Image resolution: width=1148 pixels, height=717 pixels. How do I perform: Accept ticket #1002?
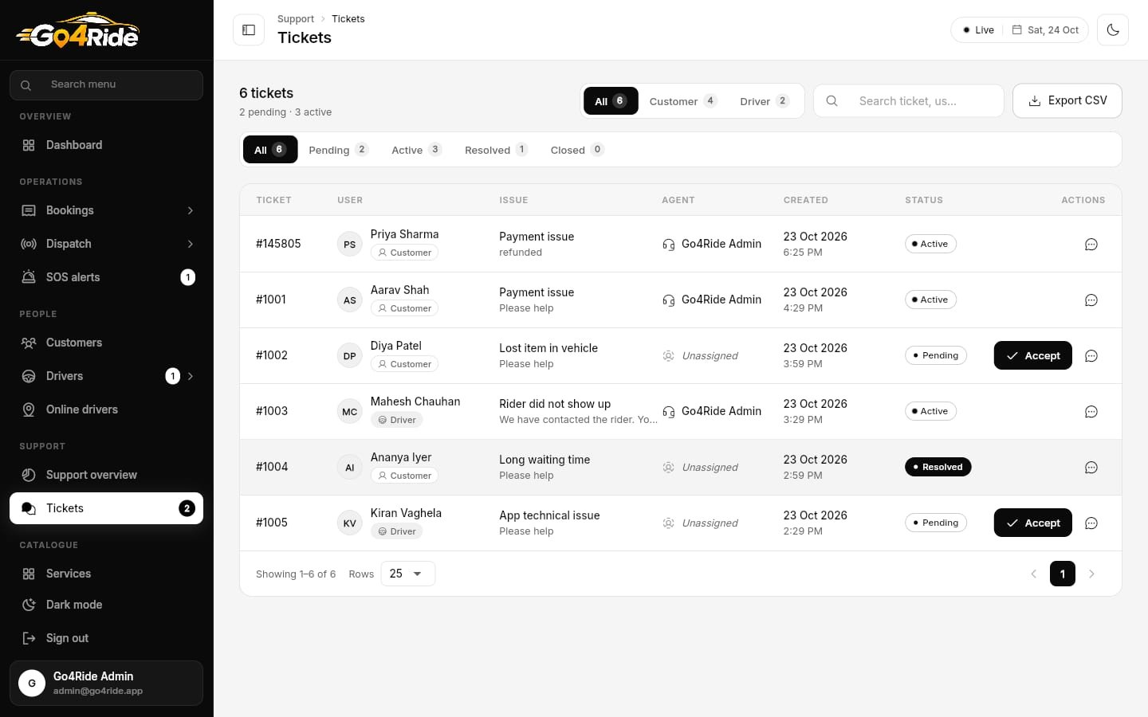pyautogui.click(x=1032, y=355)
